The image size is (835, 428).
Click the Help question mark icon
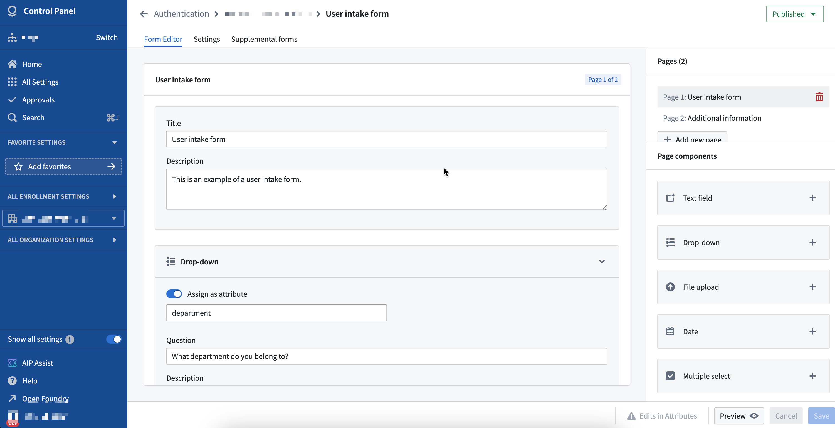(12, 381)
